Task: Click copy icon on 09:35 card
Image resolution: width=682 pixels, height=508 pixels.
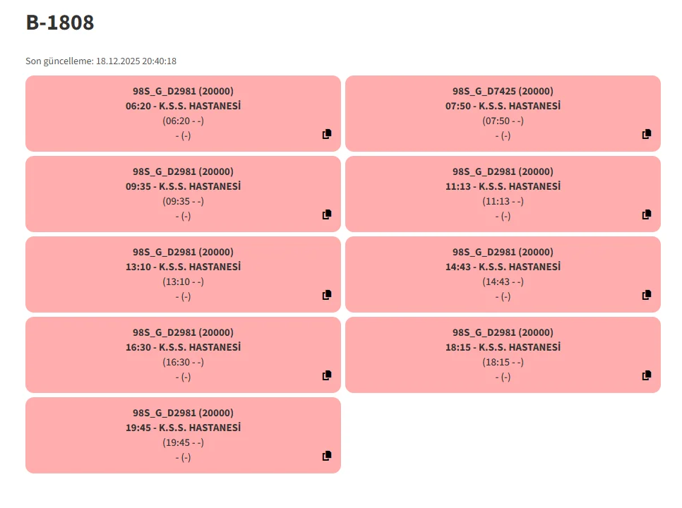Action: (x=327, y=214)
